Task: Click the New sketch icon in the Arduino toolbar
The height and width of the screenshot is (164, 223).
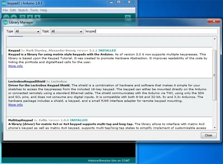Action: 22,17
